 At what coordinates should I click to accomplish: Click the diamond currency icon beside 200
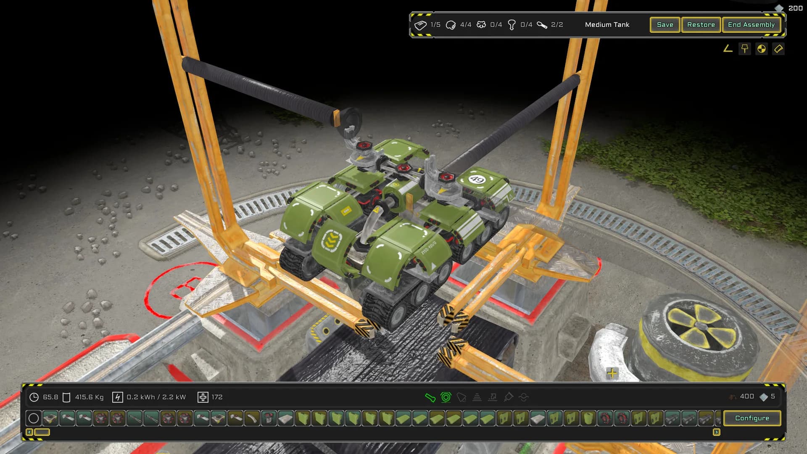click(x=779, y=8)
